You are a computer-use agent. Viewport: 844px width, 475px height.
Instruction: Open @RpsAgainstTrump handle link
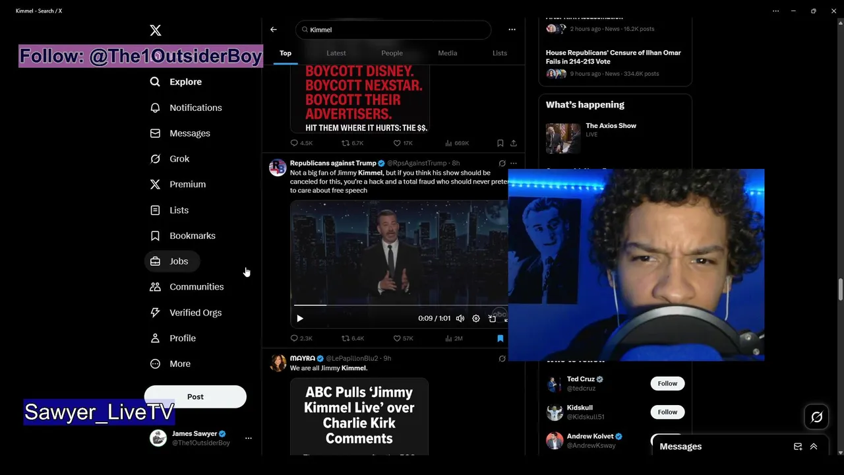pos(417,163)
